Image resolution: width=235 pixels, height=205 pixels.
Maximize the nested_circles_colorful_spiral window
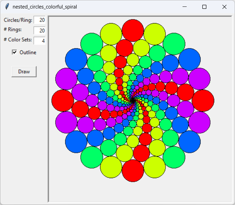click(204, 7)
